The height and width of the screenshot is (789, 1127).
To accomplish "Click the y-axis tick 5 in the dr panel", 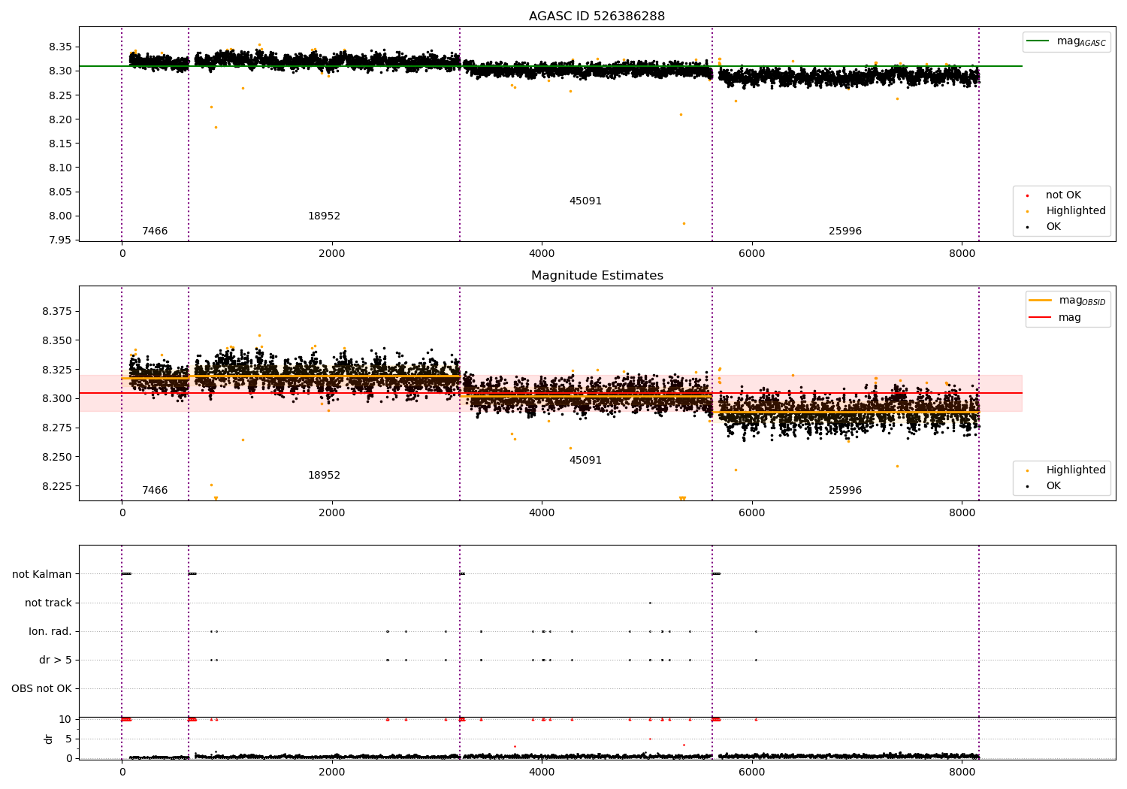I will point(69,739).
